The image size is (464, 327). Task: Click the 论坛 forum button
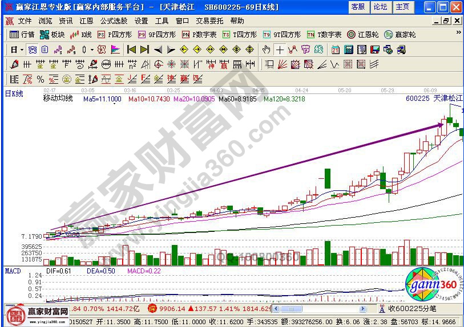click(380, 7)
